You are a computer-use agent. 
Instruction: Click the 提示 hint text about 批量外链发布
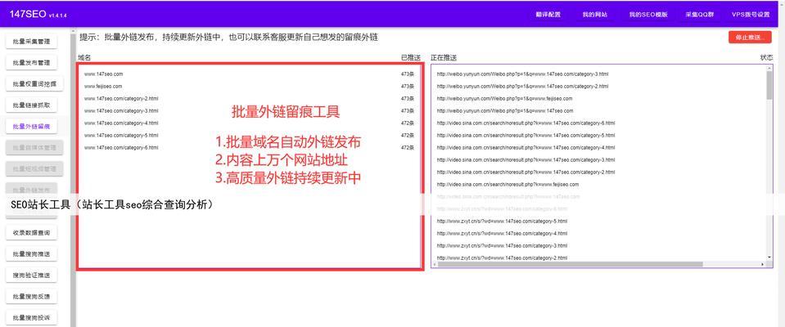coord(228,38)
